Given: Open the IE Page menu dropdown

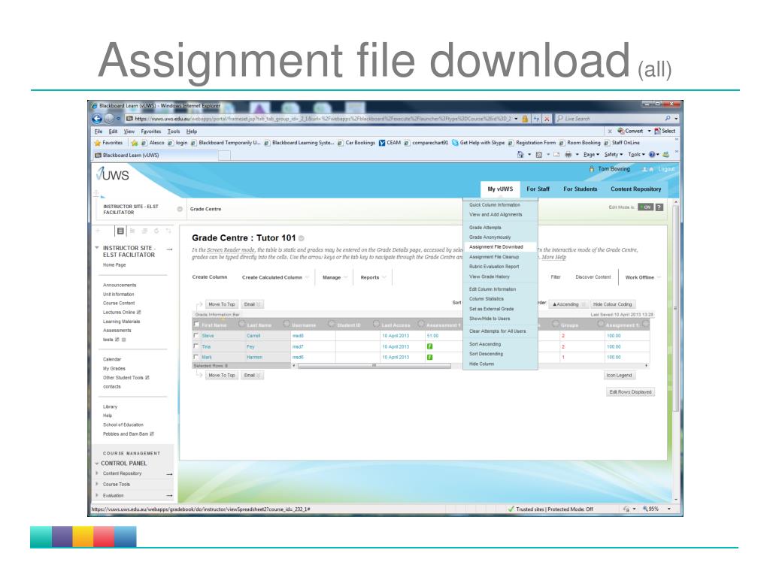Looking at the screenshot, I should tap(591, 155).
